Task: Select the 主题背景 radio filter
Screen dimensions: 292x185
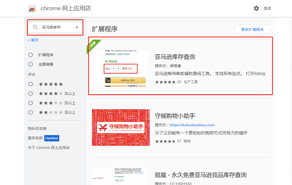Action: pyautogui.click(x=31, y=64)
